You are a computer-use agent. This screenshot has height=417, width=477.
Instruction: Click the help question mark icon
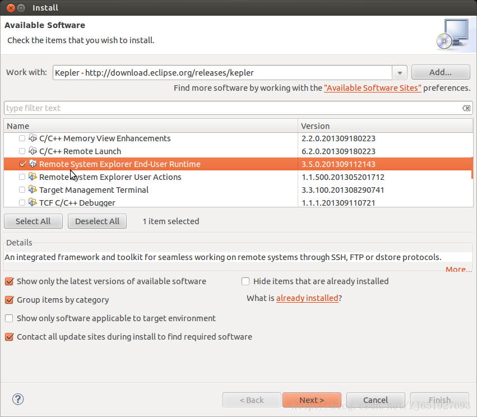click(18, 400)
